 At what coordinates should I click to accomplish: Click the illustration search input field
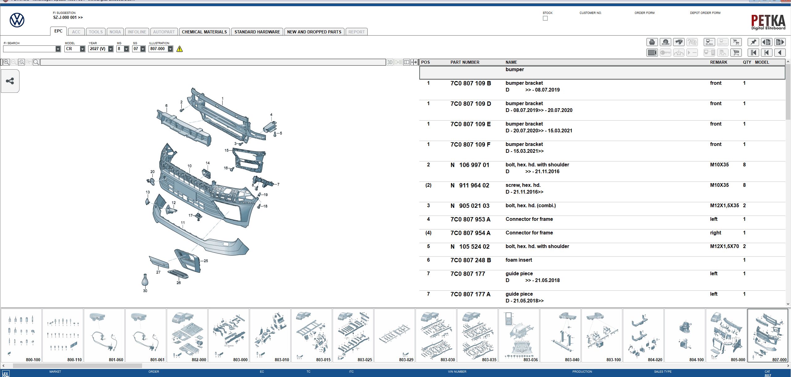tap(213, 62)
